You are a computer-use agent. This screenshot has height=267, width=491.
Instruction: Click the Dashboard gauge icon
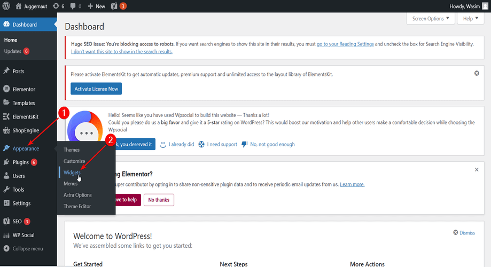pyautogui.click(x=6, y=25)
